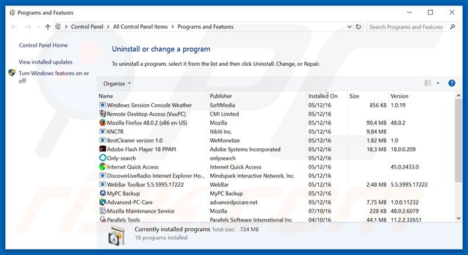The width and height of the screenshot is (468, 255).
Task: Click the Mindspark Interactive Network publisher cell
Action: pyautogui.click(x=252, y=176)
